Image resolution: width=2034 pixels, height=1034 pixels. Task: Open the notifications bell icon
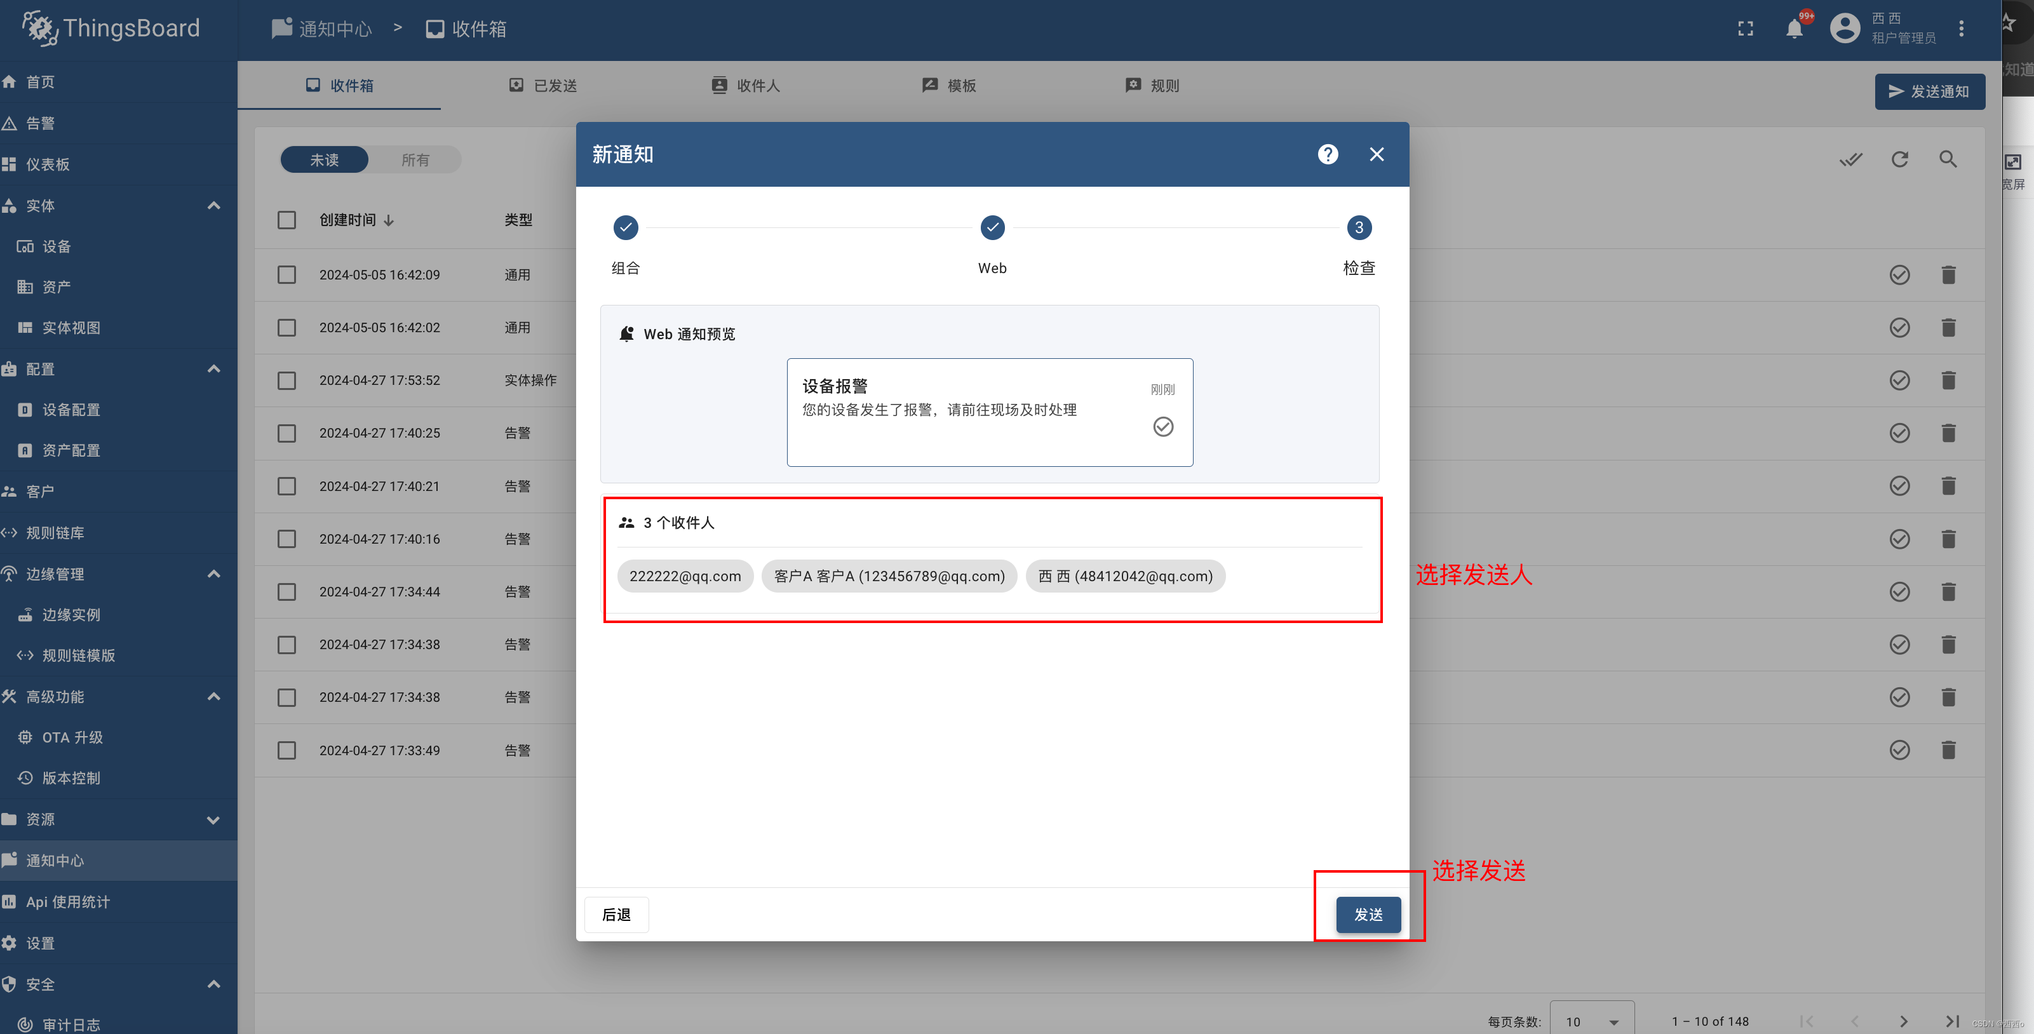pos(1794,29)
